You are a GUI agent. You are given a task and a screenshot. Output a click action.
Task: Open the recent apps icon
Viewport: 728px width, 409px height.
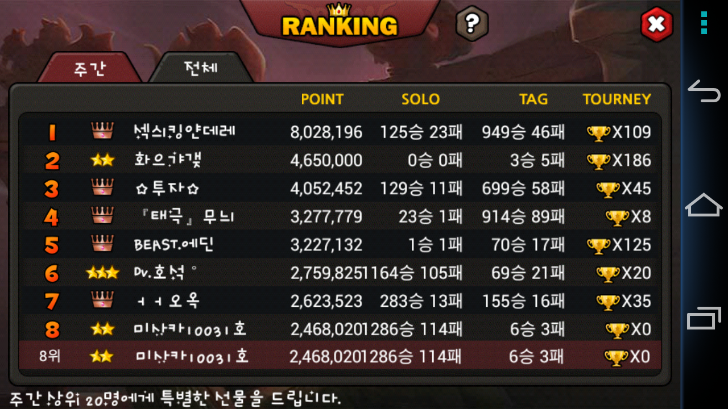[704, 318]
